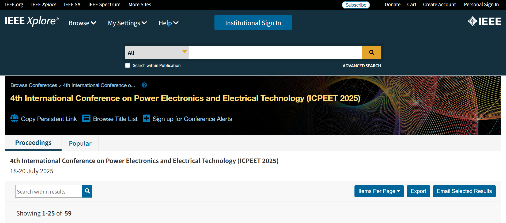Switch to the Popular tab

point(80,143)
